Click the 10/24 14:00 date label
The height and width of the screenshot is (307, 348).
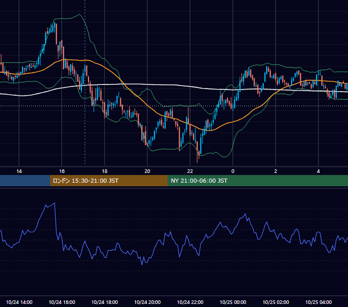[19, 302]
